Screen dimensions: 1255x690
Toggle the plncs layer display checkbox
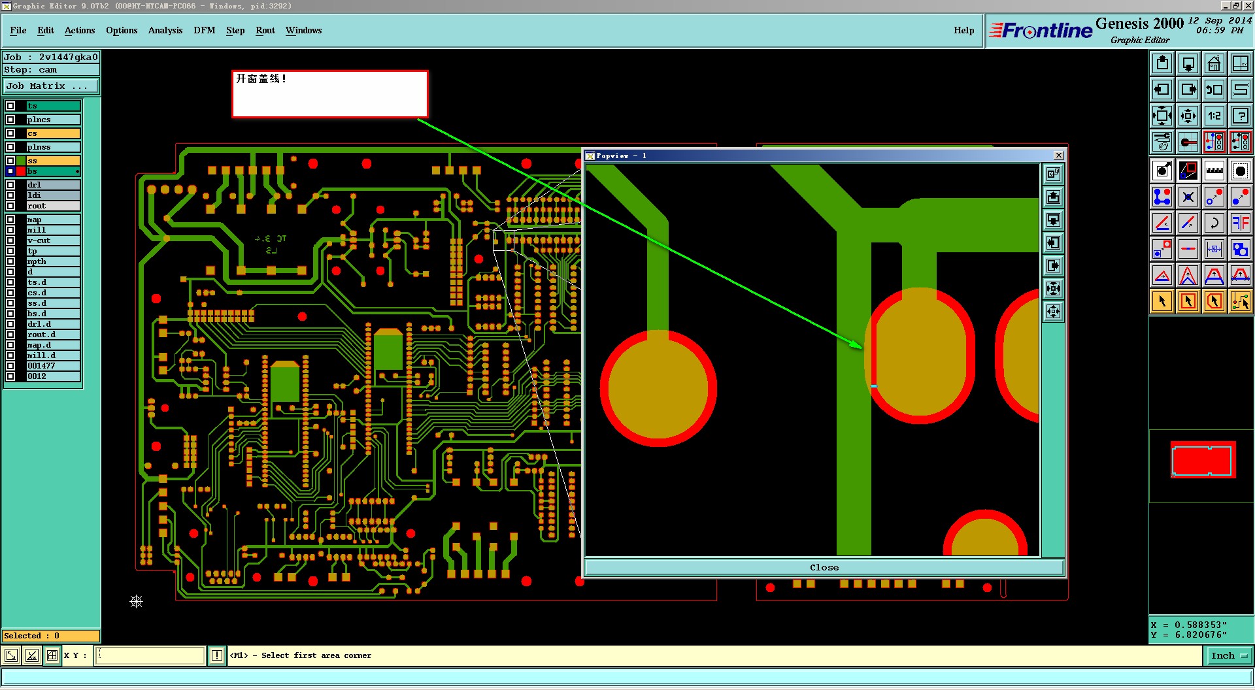(x=10, y=120)
